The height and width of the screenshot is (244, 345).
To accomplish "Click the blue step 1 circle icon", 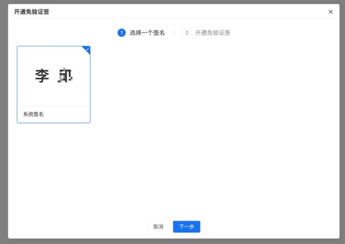I will coord(121,33).
